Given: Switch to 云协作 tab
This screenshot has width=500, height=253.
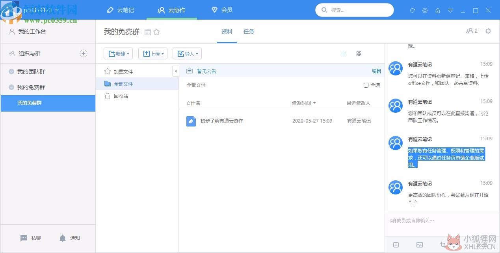Looking at the screenshot, I should click(x=171, y=10).
